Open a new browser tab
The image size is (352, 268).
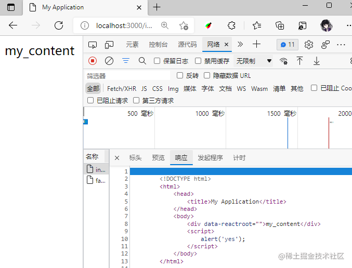[157, 7]
